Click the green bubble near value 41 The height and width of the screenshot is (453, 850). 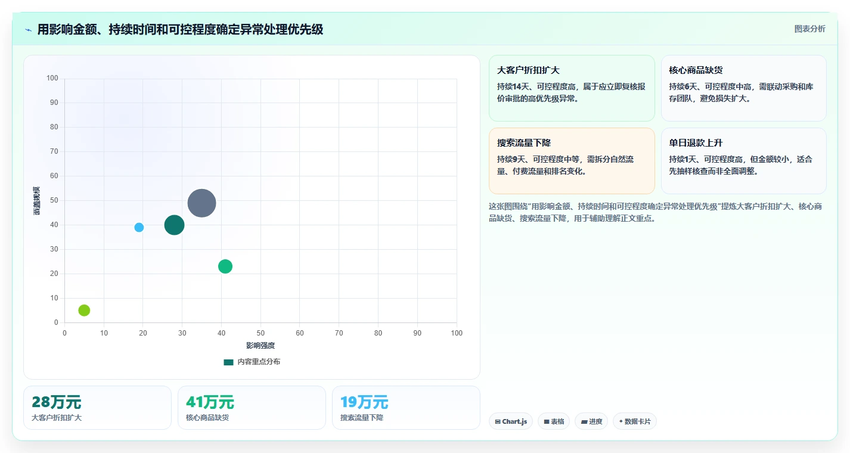coord(225,266)
